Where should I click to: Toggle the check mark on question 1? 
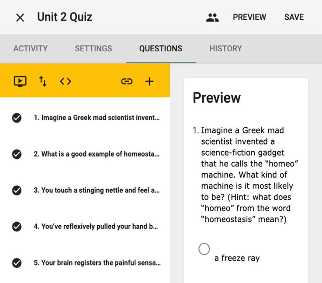pyautogui.click(x=17, y=118)
